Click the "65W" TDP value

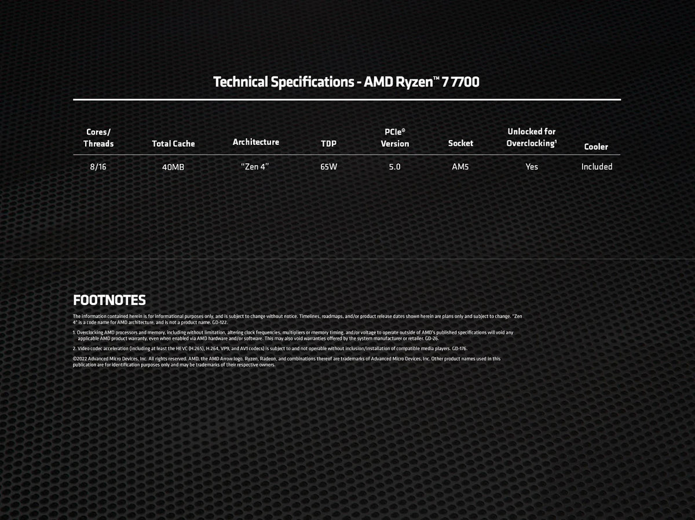328,167
